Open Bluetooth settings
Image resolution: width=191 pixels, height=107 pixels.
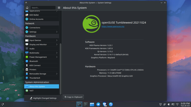pyautogui.click(x=42, y=61)
